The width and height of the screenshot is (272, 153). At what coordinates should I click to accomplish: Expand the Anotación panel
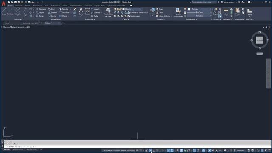pos(90,20)
